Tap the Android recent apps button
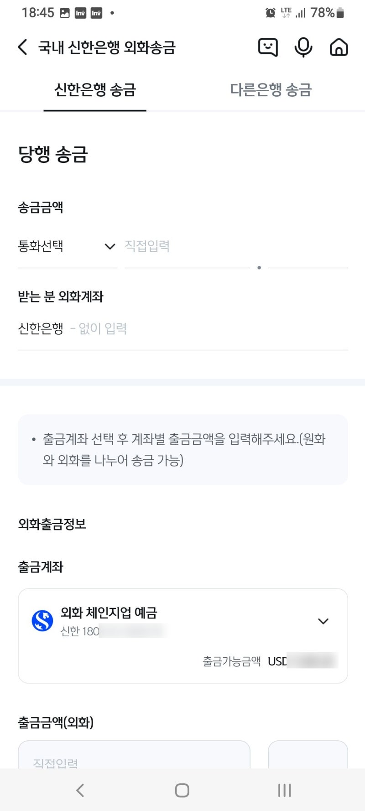 [x=284, y=790]
